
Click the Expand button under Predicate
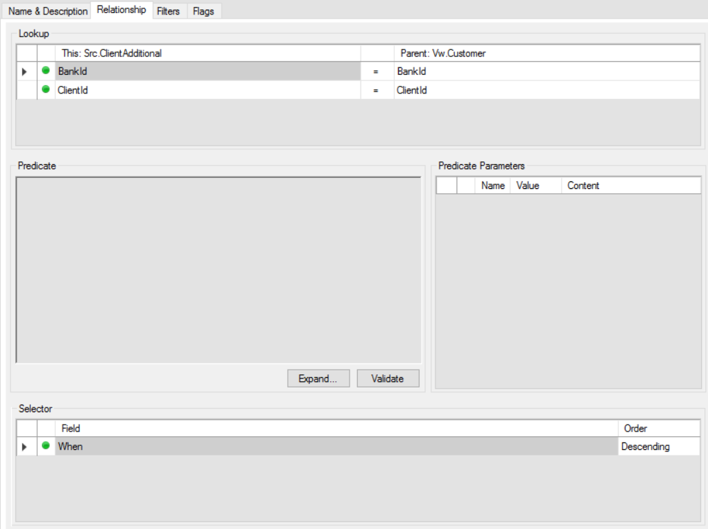point(317,377)
